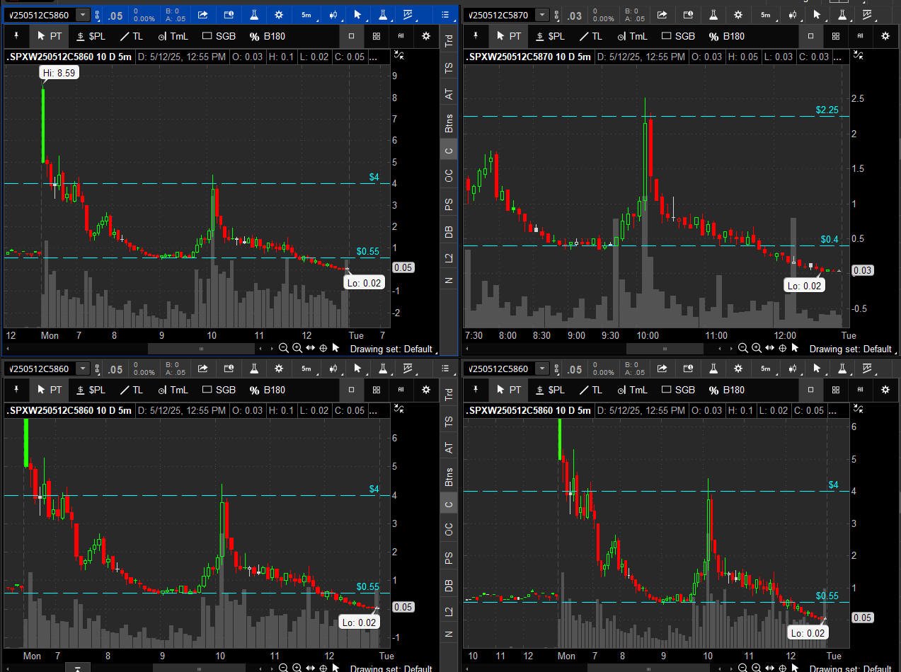The width and height of the screenshot is (901, 672).
Task: Click horizontal scrollbar thumb under top-left chart
Action: click(x=201, y=348)
